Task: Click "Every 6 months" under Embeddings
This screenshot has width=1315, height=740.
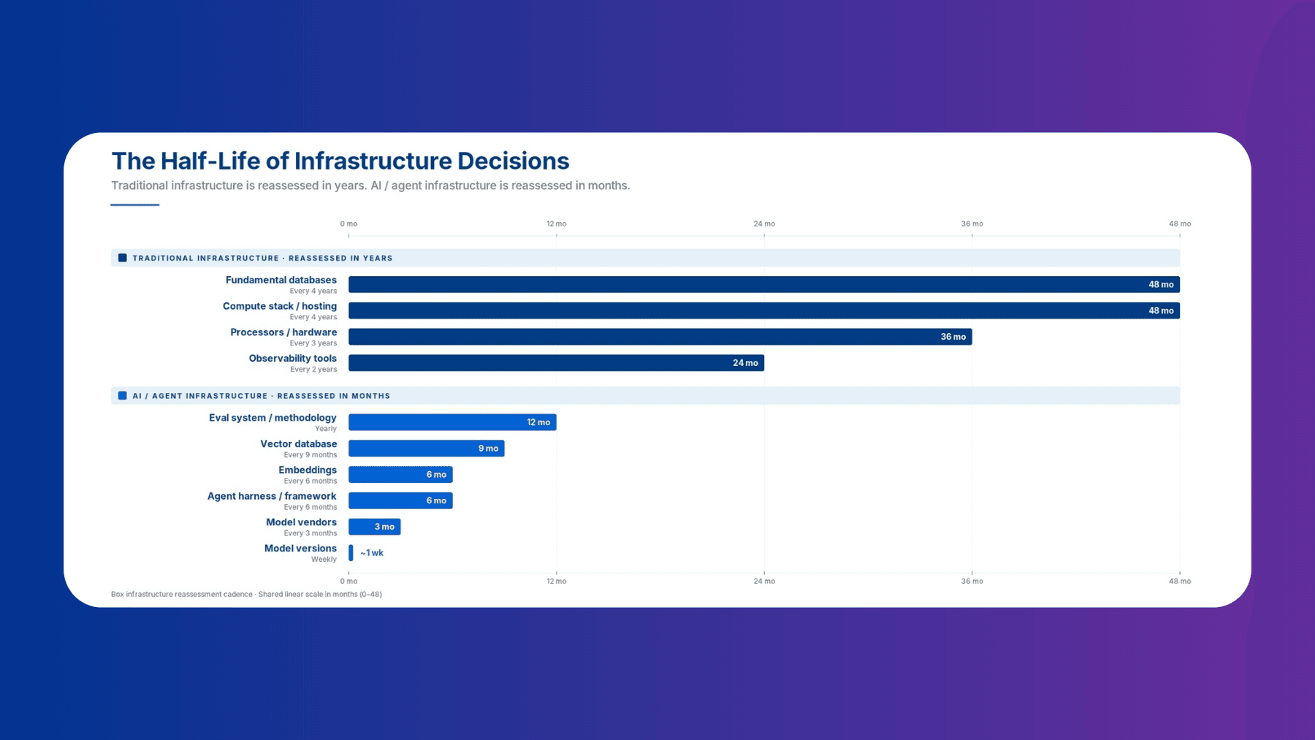Action: tap(310, 481)
